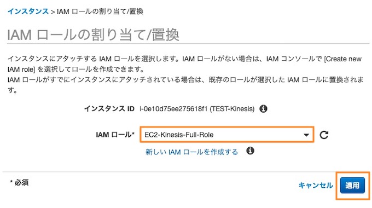The image size is (372, 208).
Task: Click the (TEST-Kinesis) instance name
Action: pos(232,109)
